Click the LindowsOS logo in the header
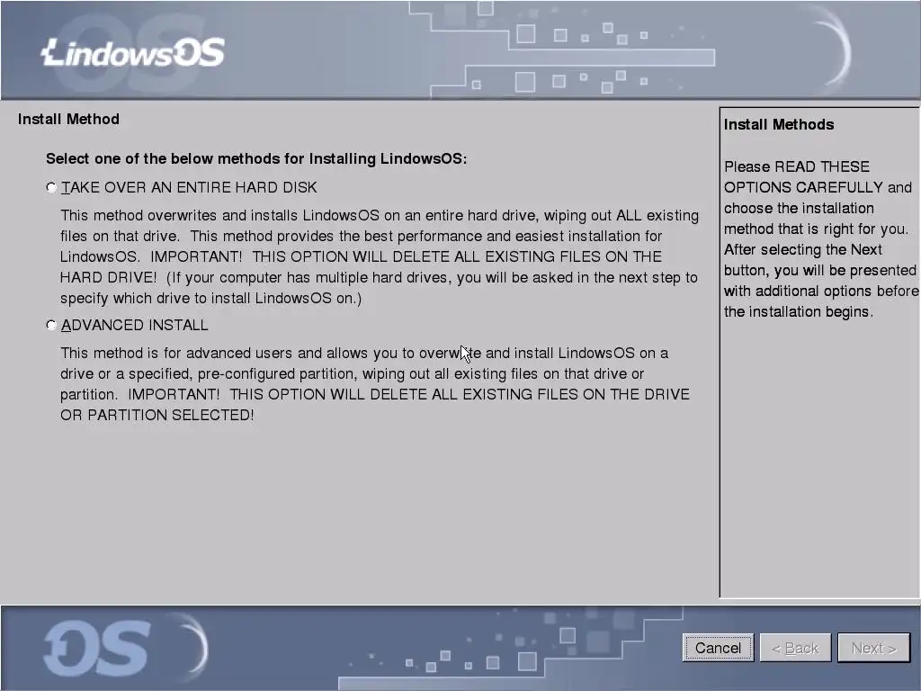Screen dimensions: 921x691 (133, 53)
